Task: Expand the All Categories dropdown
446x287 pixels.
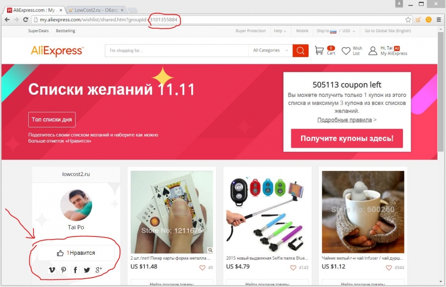Action: (x=271, y=51)
